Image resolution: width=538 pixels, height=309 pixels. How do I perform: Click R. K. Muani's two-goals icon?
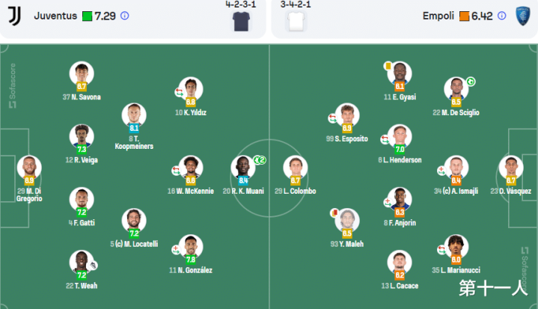tap(260, 160)
